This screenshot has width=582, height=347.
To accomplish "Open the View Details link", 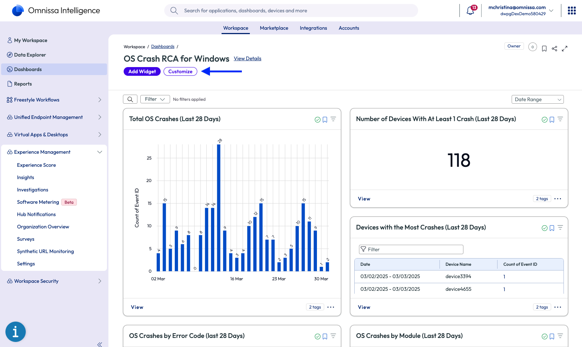I will [247, 58].
